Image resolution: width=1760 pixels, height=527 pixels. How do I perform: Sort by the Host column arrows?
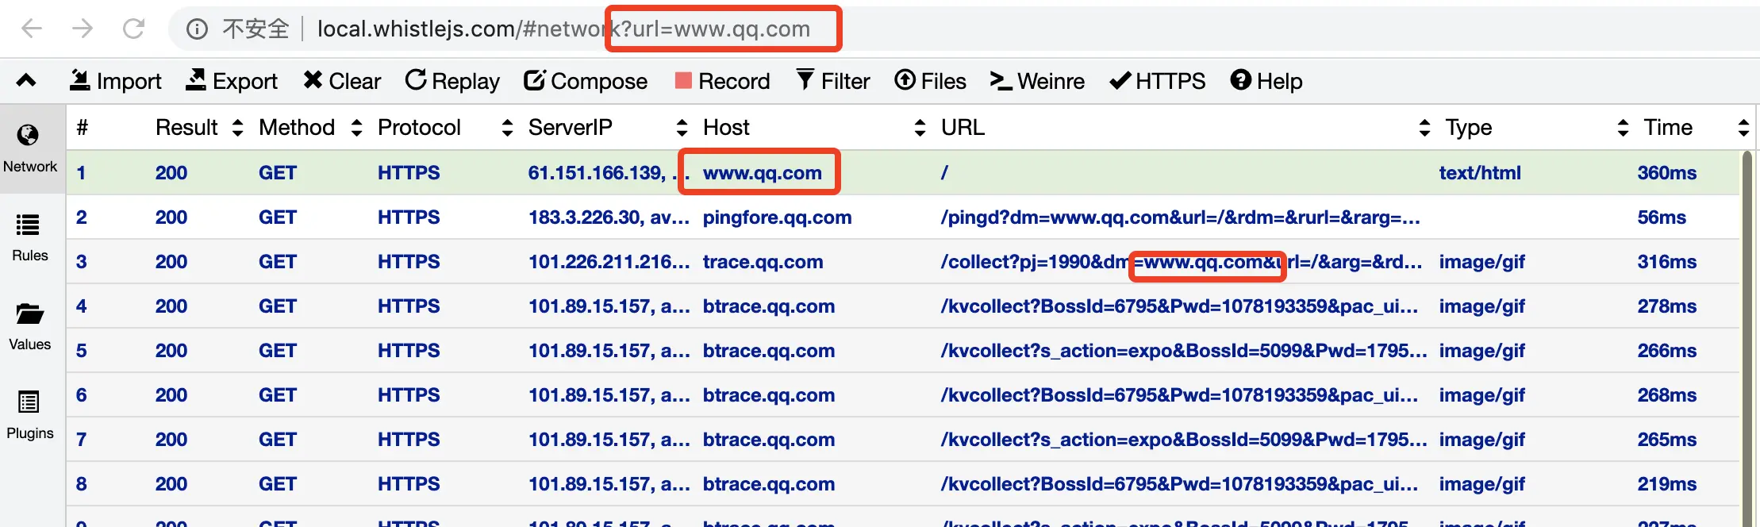point(920,128)
